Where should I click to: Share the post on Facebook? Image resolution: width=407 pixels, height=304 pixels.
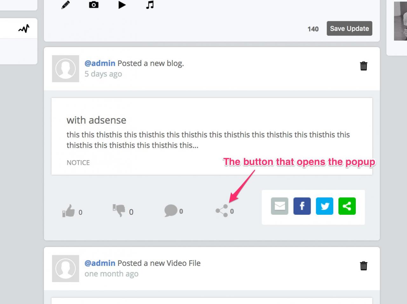click(x=302, y=206)
